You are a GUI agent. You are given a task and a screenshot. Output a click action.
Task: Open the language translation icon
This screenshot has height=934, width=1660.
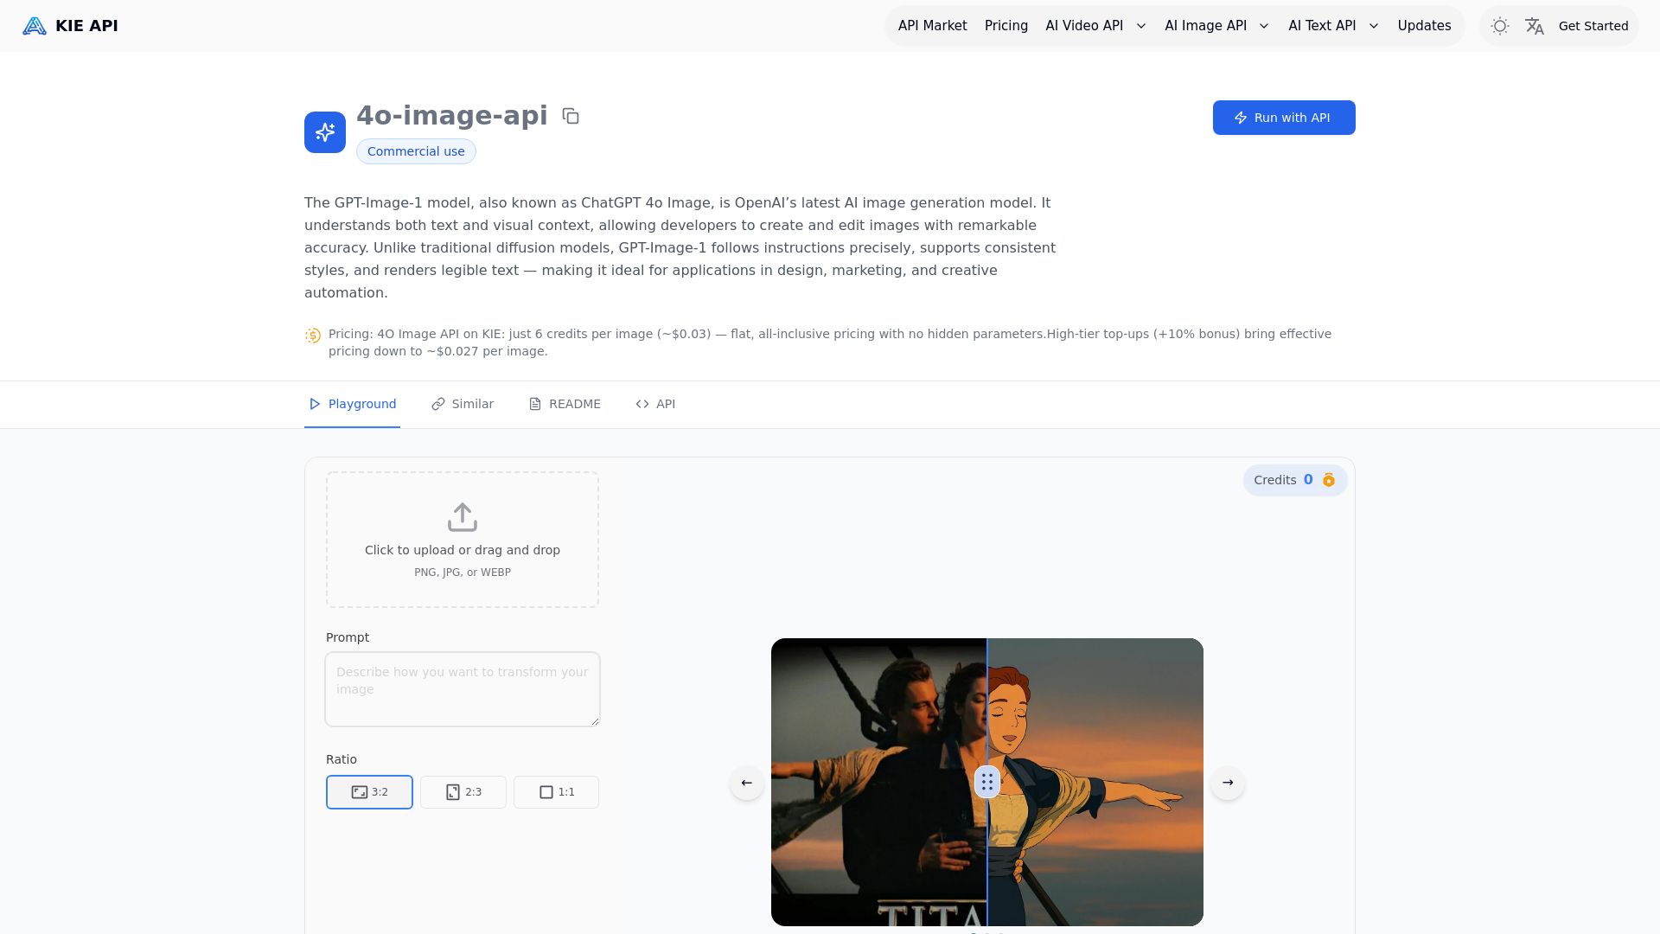tap(1535, 26)
